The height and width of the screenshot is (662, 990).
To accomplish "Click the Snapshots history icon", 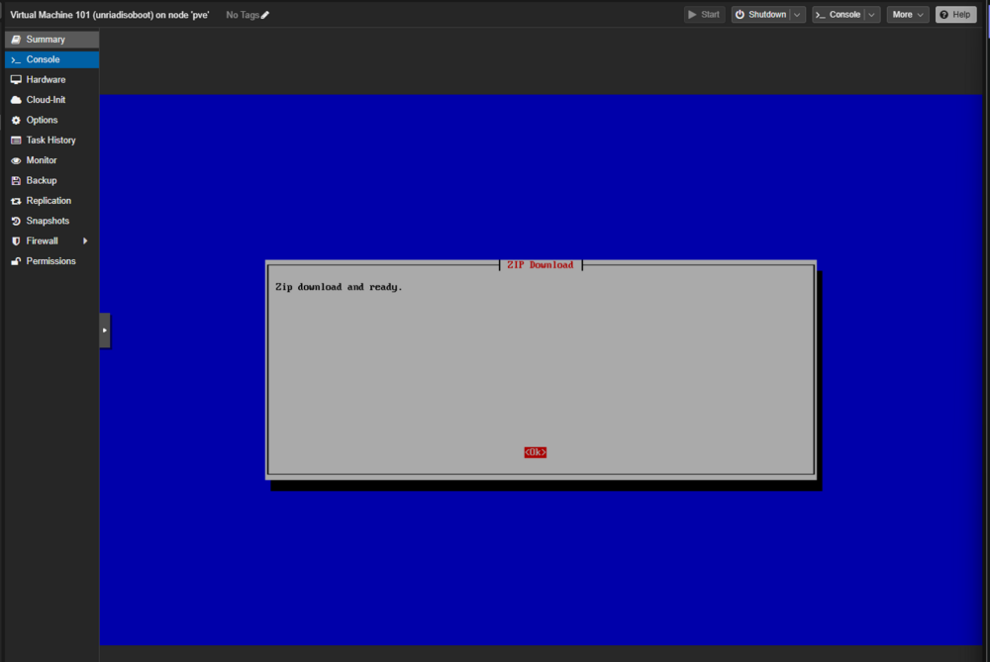I will [16, 221].
